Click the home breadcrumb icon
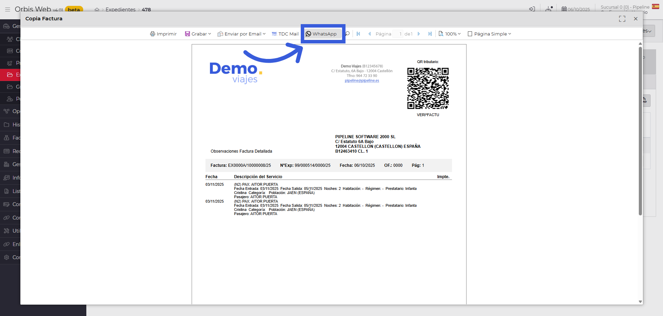 pyautogui.click(x=97, y=10)
